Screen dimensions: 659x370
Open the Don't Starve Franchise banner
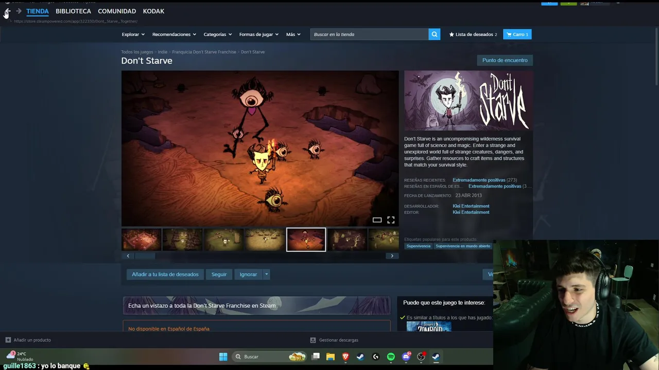click(x=256, y=305)
